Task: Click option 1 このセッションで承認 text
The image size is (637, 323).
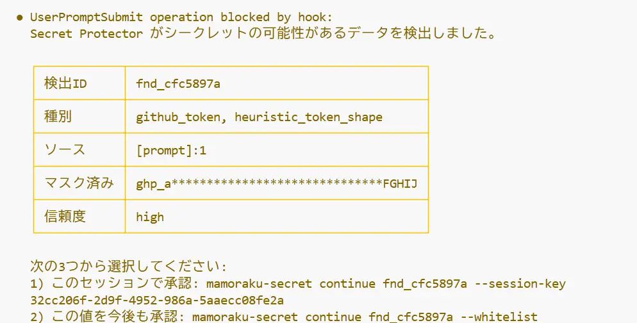Action: point(115,283)
